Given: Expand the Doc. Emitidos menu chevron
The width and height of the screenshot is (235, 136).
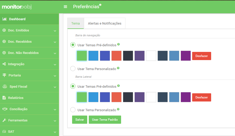Looking at the screenshot, I should 55,31.
